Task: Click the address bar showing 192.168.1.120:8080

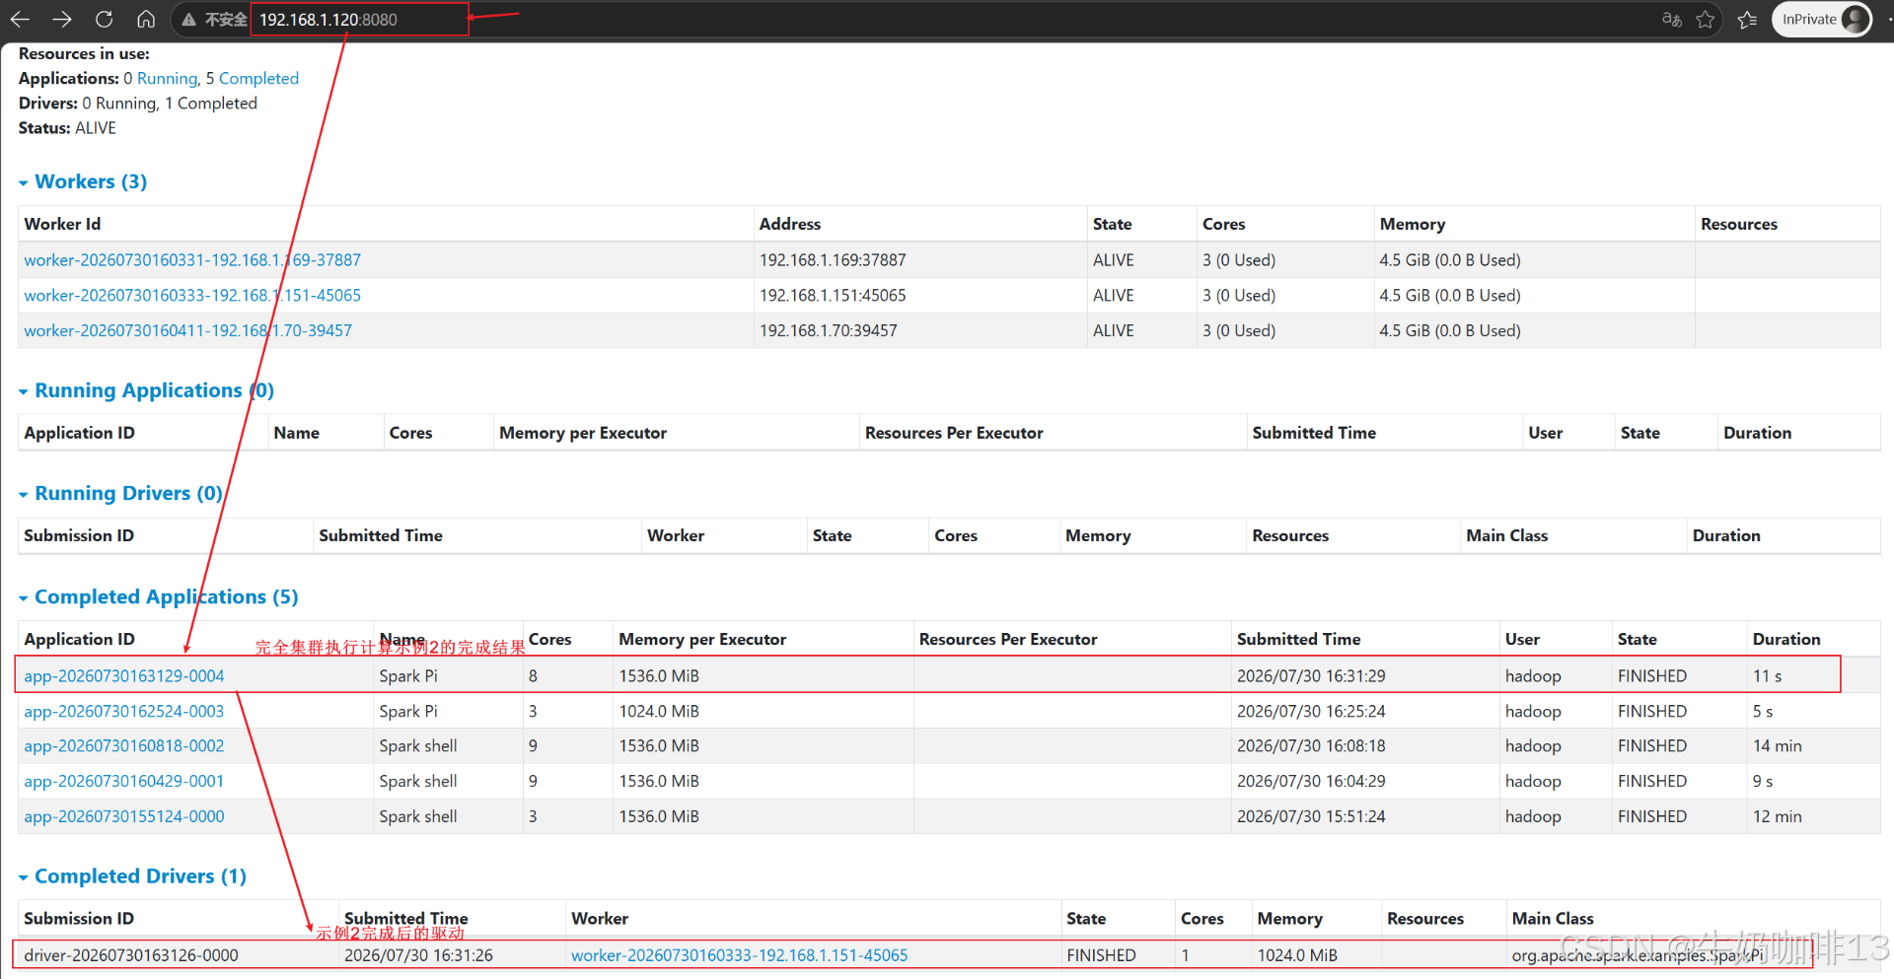Action: (x=328, y=20)
